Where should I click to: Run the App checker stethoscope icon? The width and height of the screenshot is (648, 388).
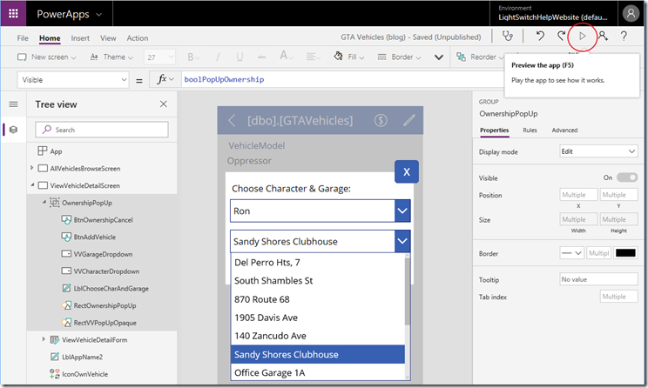(x=508, y=37)
